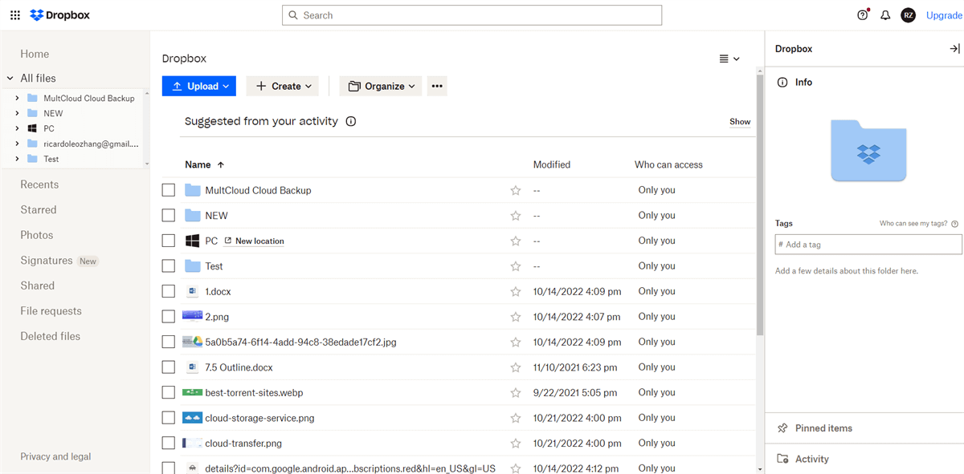Check the box for 2.png
The width and height of the screenshot is (964, 474).
pyautogui.click(x=169, y=317)
